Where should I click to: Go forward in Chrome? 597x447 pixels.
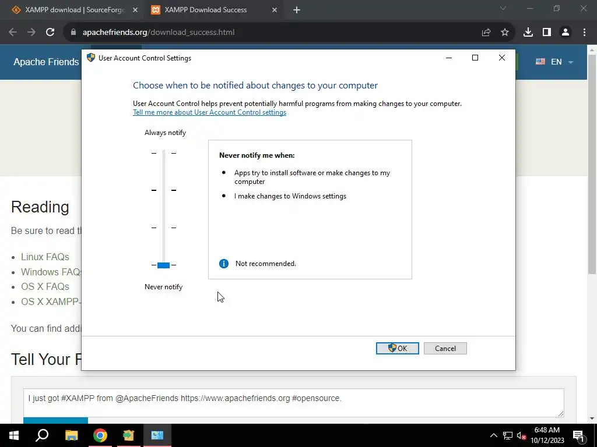(31, 33)
